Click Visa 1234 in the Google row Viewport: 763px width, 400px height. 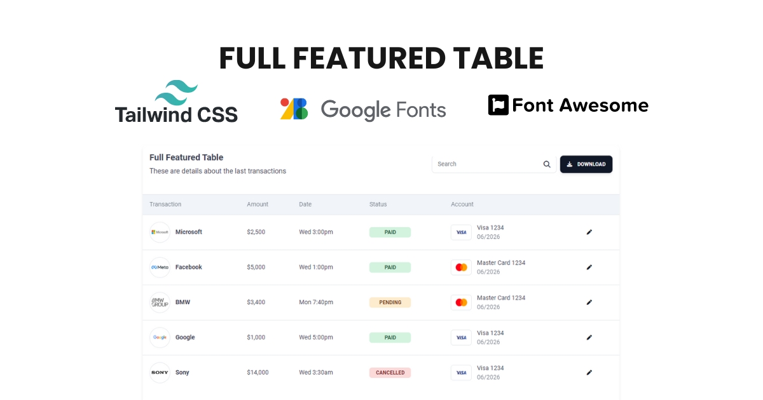click(x=490, y=333)
